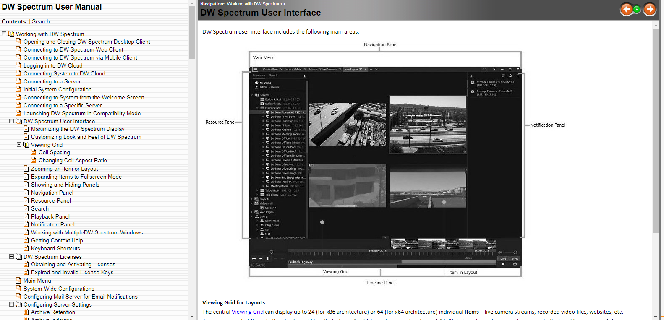
Task: Select the Contents tab
Action: click(x=13, y=21)
